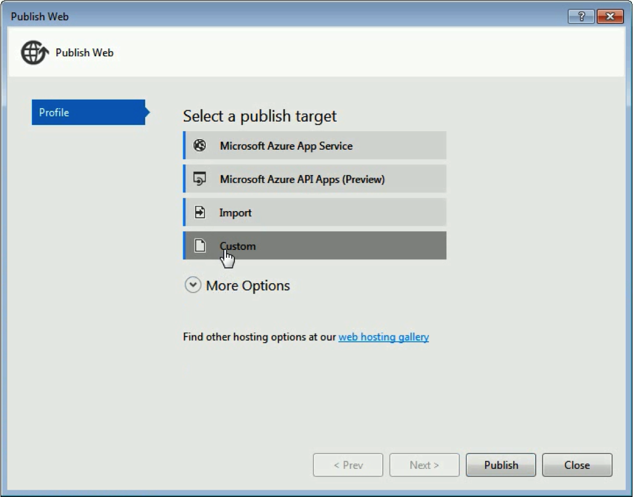Screen dimensions: 633x497
Task: Select the Import publish target
Action: coord(315,212)
